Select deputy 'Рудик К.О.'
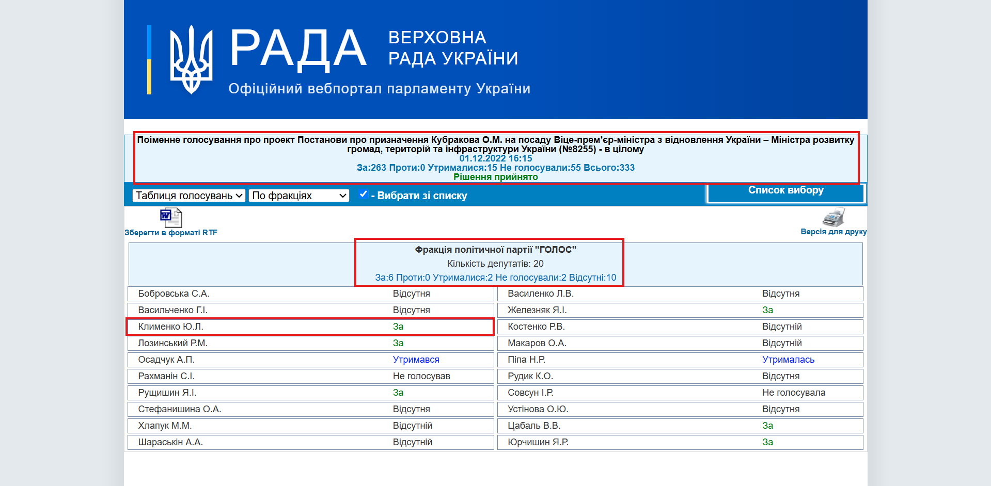991x486 pixels. point(530,376)
